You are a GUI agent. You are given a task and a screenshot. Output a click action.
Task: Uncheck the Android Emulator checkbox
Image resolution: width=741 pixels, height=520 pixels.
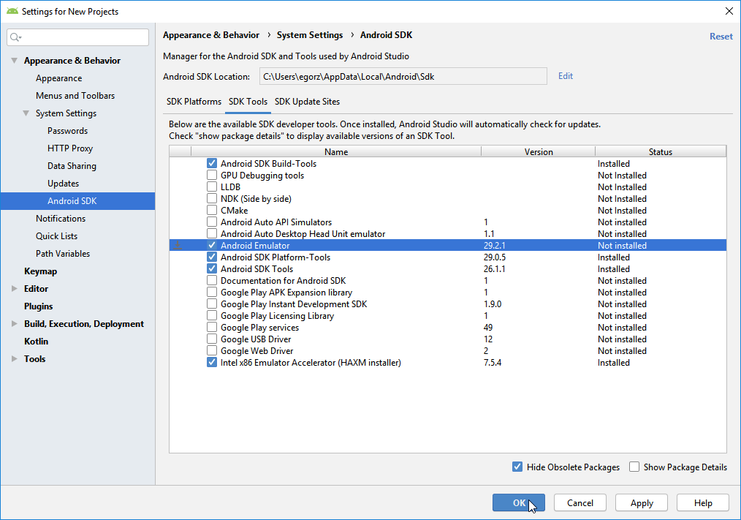pyautogui.click(x=212, y=246)
